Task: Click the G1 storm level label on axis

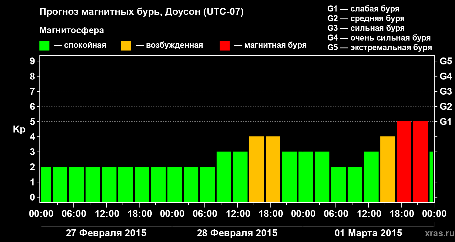Action: [x=446, y=122]
